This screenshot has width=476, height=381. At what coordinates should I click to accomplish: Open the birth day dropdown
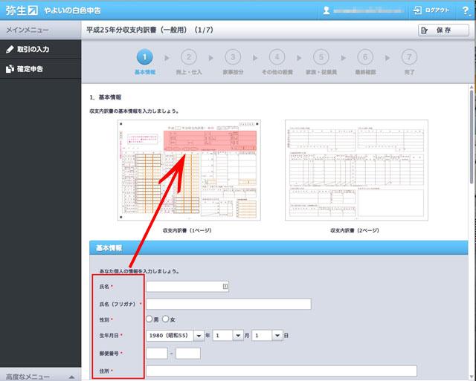277,336
